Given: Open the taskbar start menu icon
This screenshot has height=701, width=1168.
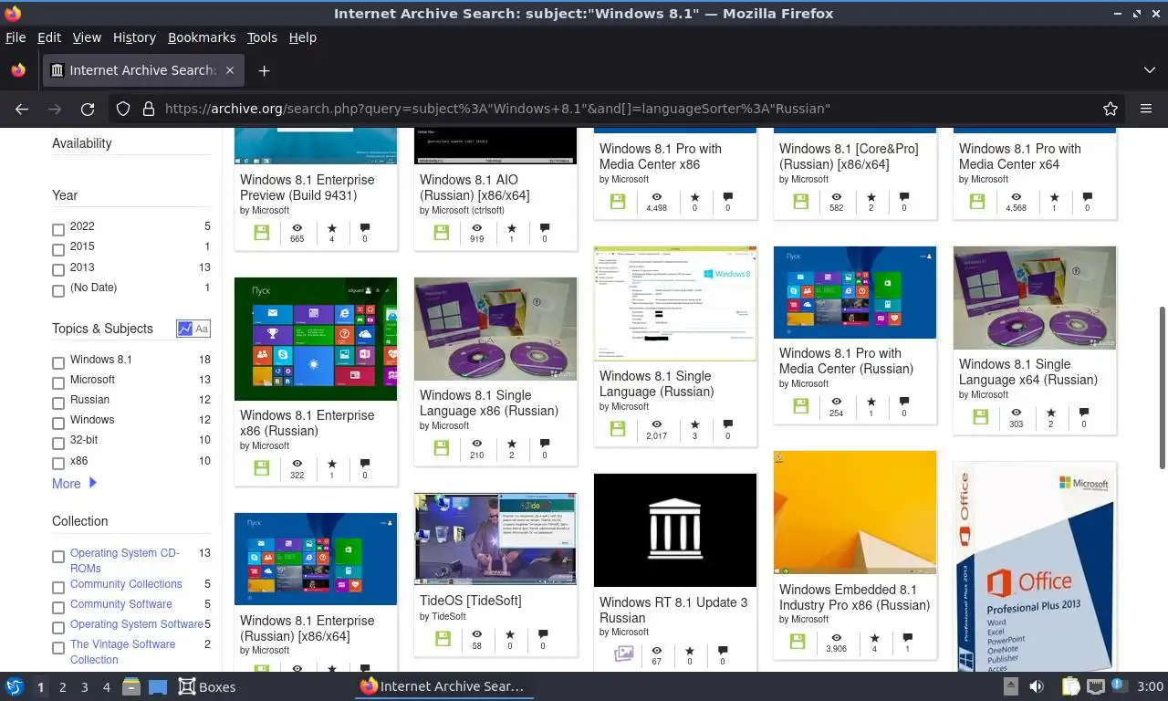Looking at the screenshot, I should 15,686.
